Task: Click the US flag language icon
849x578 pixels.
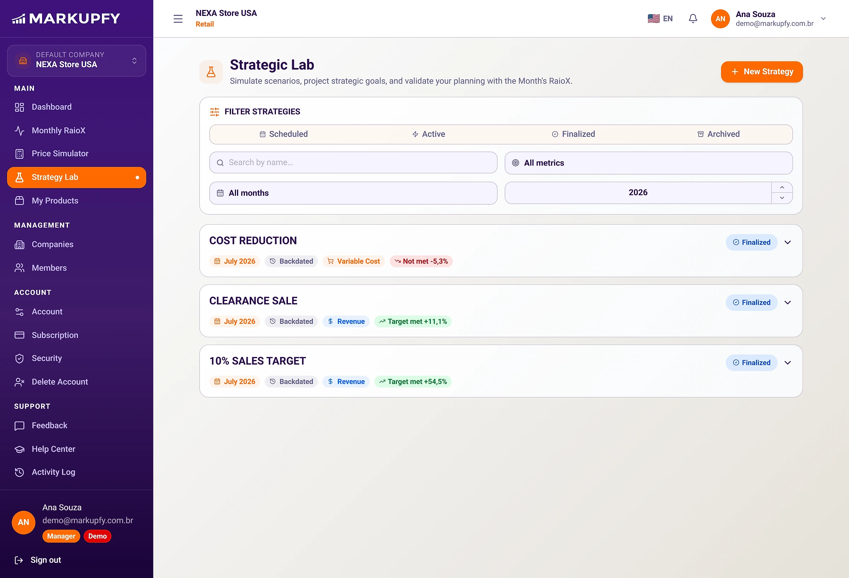Action: (654, 19)
